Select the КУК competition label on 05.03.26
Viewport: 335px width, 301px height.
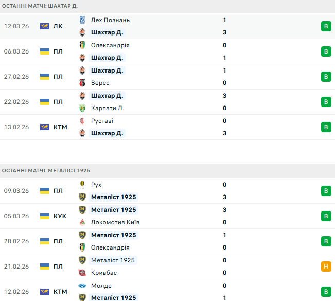coord(60,216)
